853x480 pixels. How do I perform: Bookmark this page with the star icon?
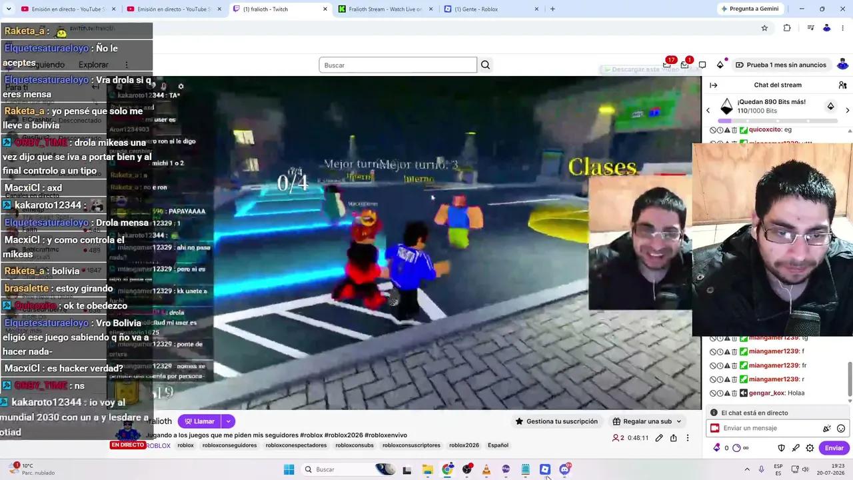pos(764,28)
